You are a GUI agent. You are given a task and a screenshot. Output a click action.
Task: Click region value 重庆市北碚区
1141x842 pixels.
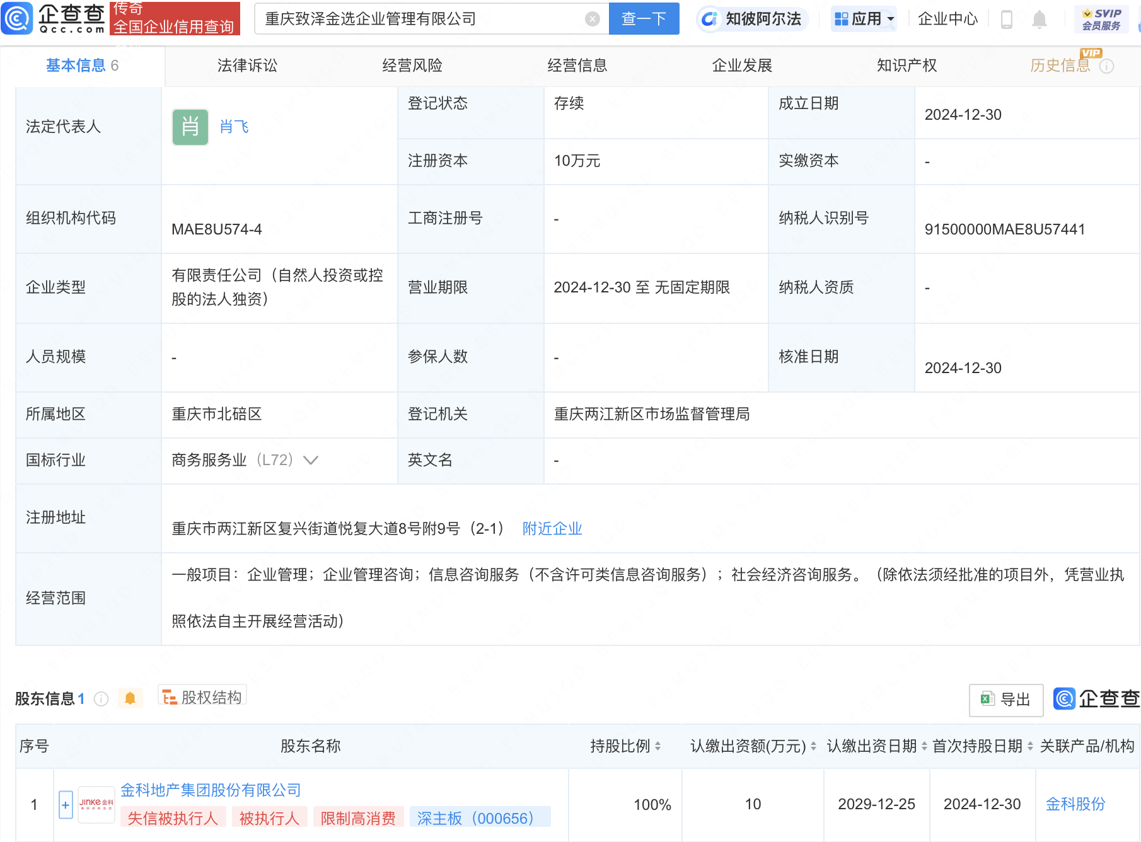[x=217, y=414]
